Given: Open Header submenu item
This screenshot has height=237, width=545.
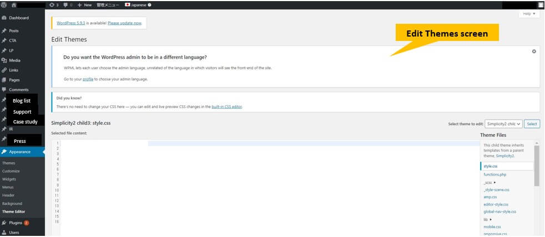Looking at the screenshot, I should pyautogui.click(x=8, y=195).
